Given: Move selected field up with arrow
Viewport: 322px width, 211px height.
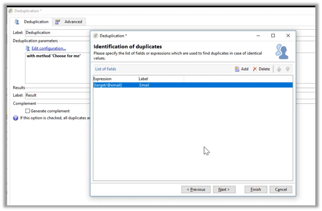Looking at the screenshot, I should tap(279, 69).
